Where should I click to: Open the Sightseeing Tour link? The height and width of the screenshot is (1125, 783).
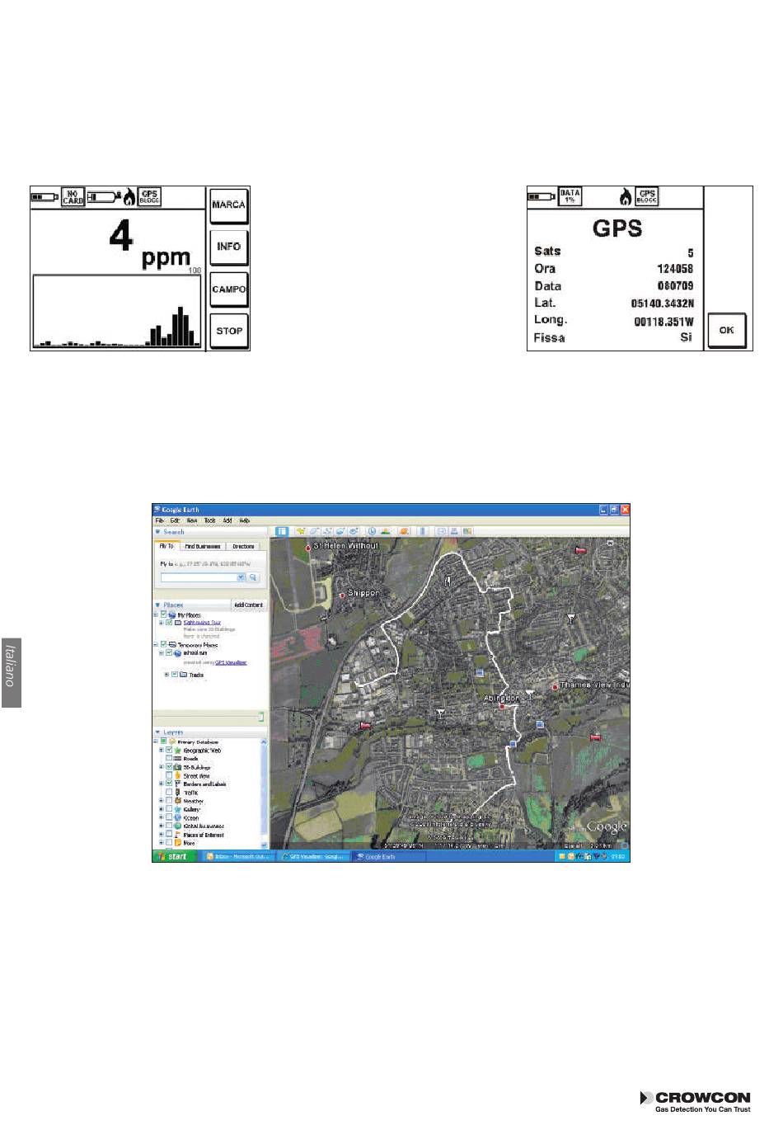(202, 623)
